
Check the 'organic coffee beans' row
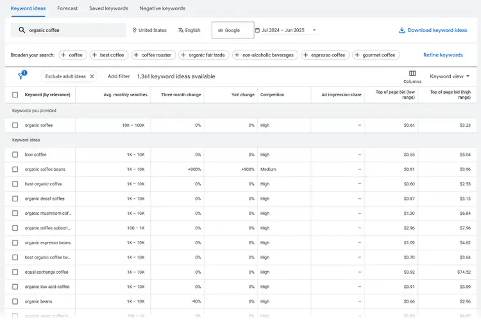(x=15, y=169)
